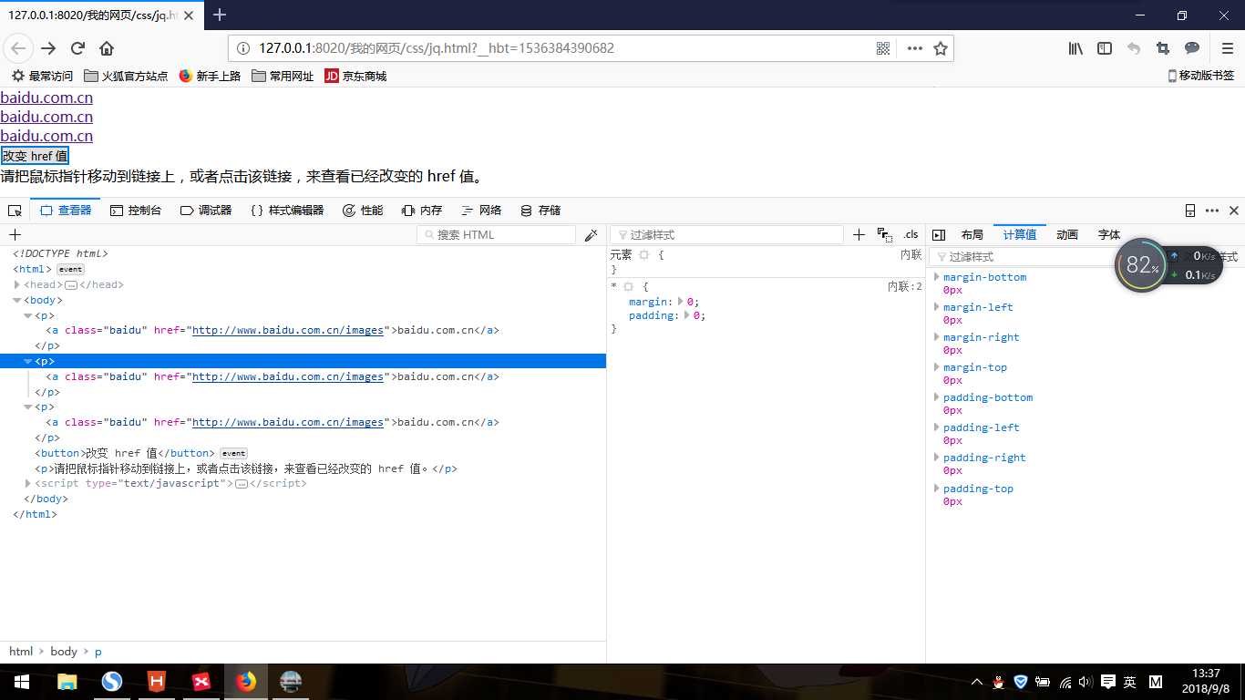
Task: Expand computed margin-bottom property
Action: coord(936,277)
